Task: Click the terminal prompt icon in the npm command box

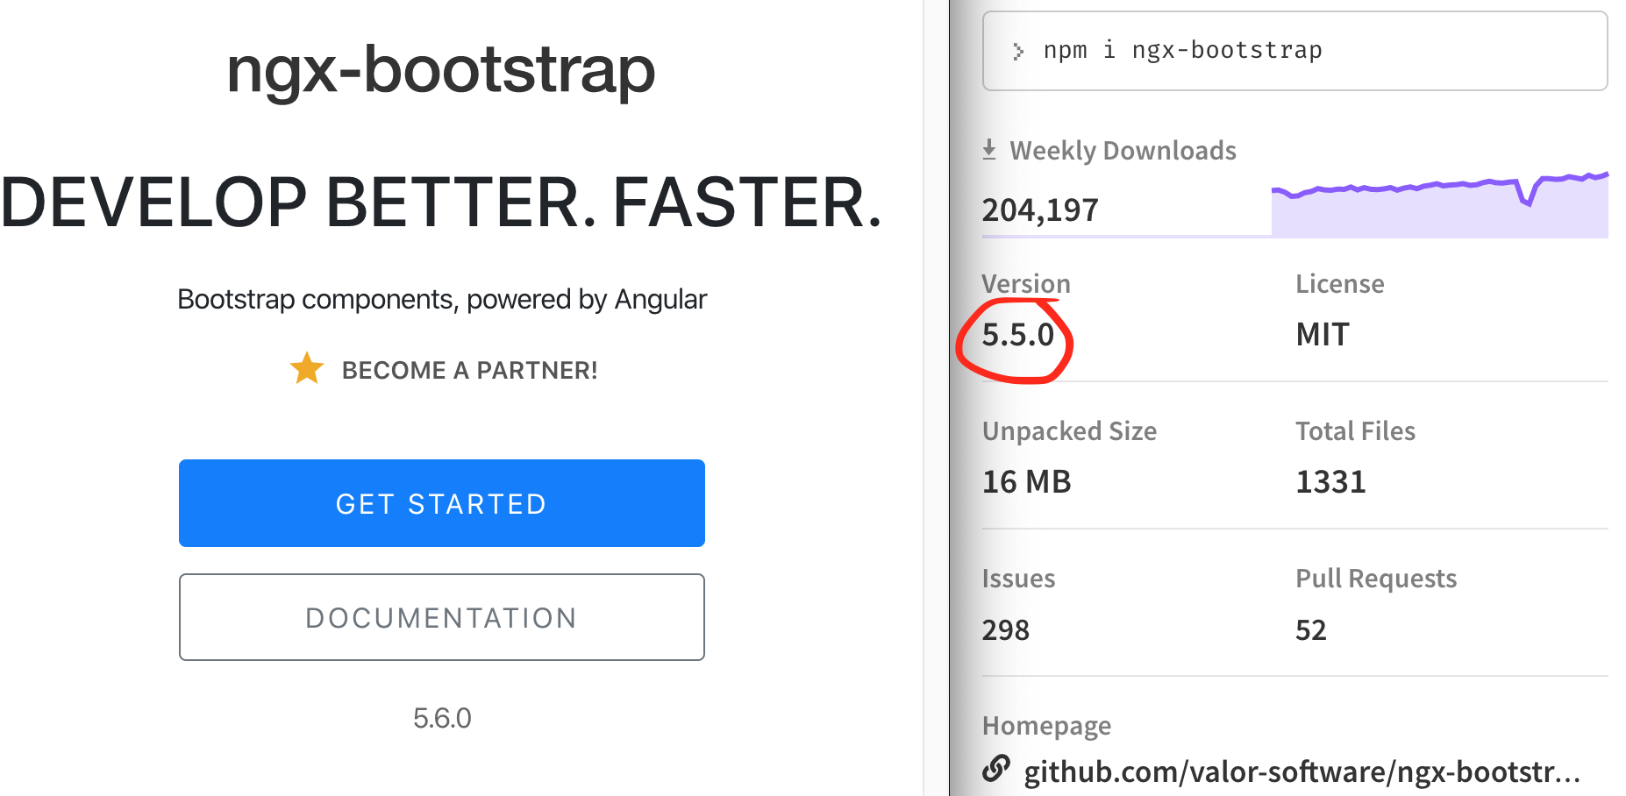Action: [x=1019, y=51]
